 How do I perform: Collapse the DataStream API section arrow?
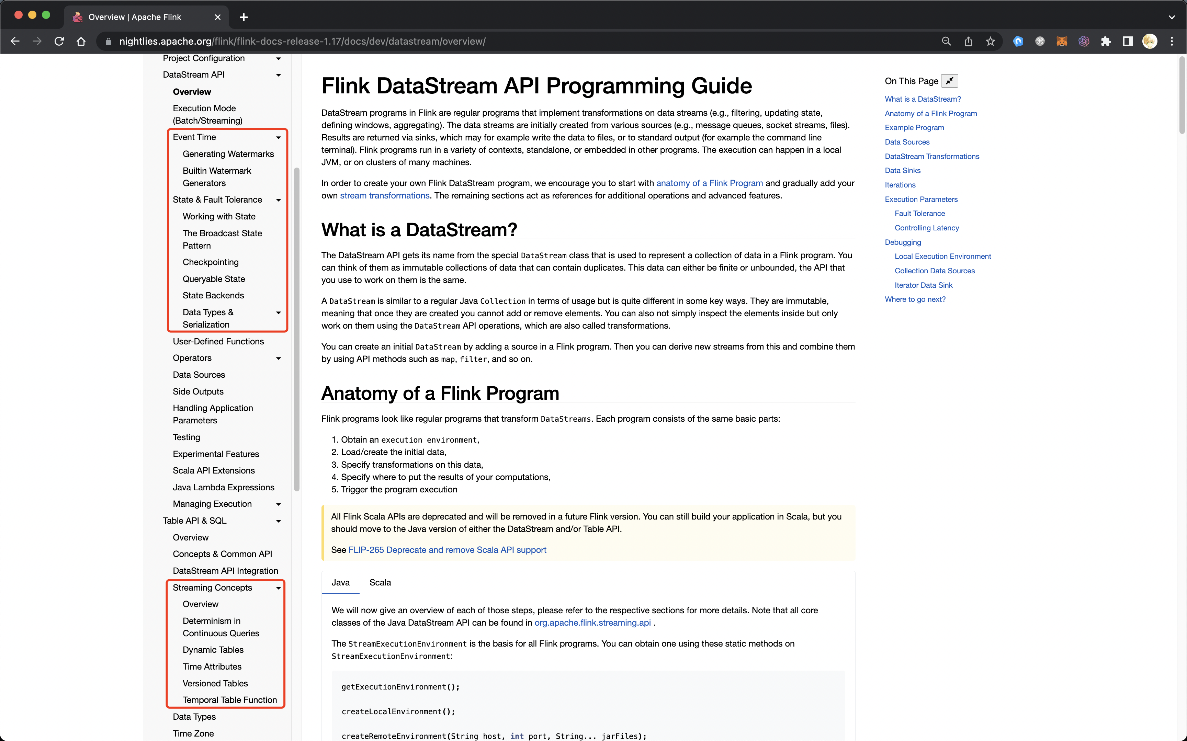click(x=278, y=76)
